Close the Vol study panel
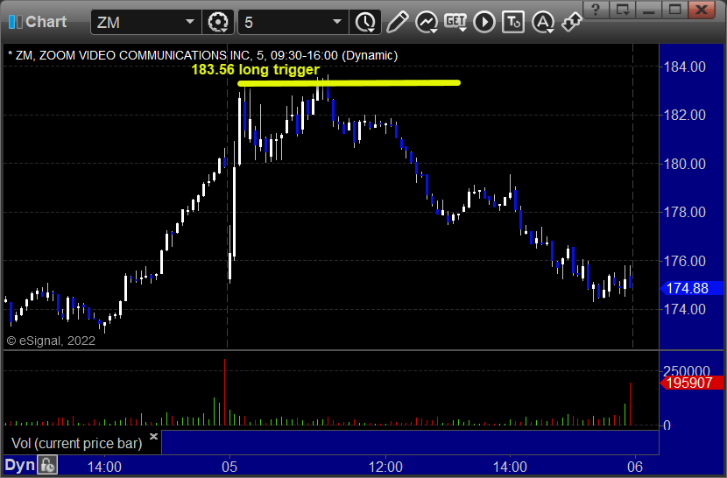Screen dimensions: 727x478 tap(153, 436)
